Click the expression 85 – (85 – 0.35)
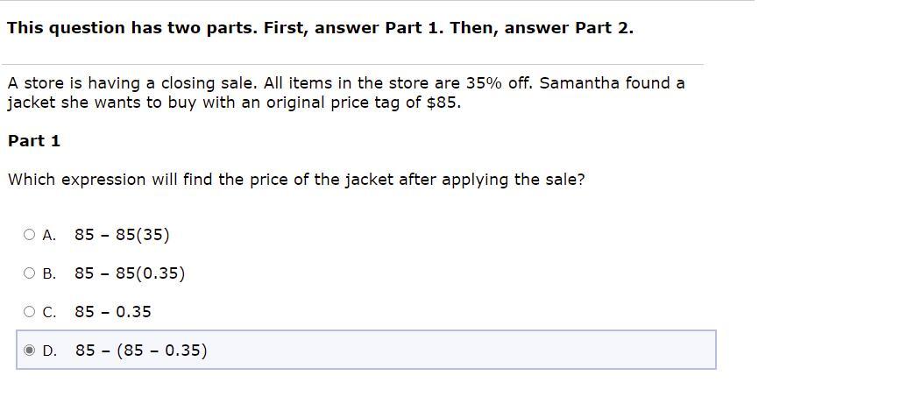907x411 pixels. click(141, 351)
